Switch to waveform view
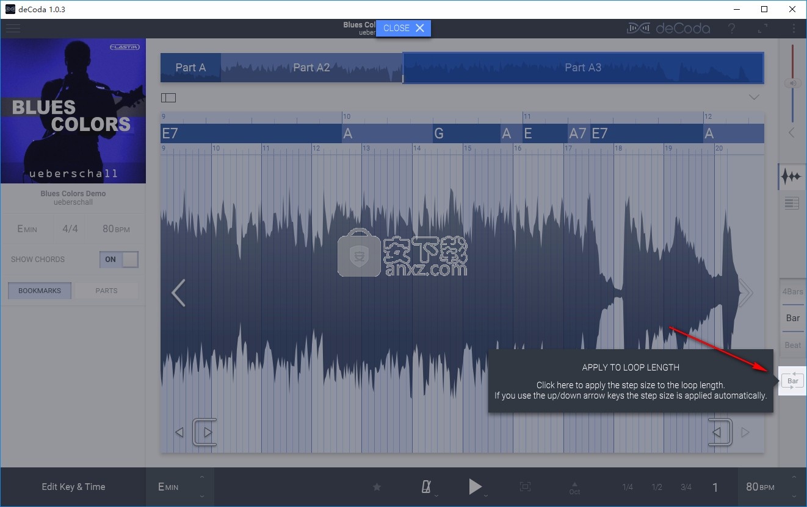The height and width of the screenshot is (507, 807). pyautogui.click(x=792, y=177)
